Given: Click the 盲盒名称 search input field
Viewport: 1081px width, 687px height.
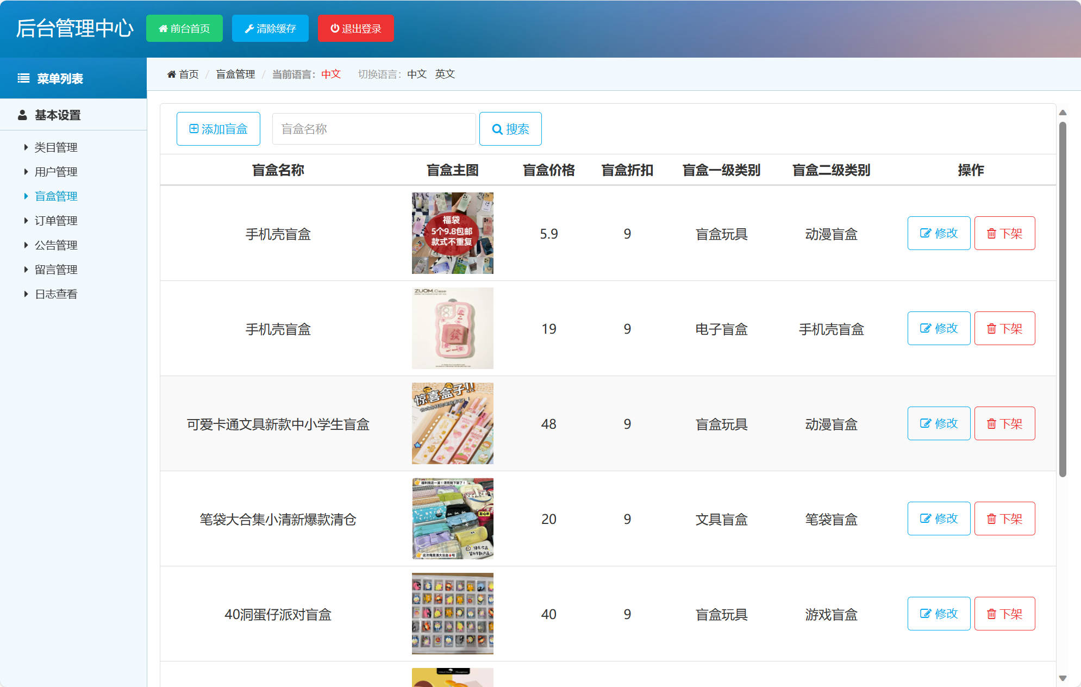Looking at the screenshot, I should (x=373, y=129).
